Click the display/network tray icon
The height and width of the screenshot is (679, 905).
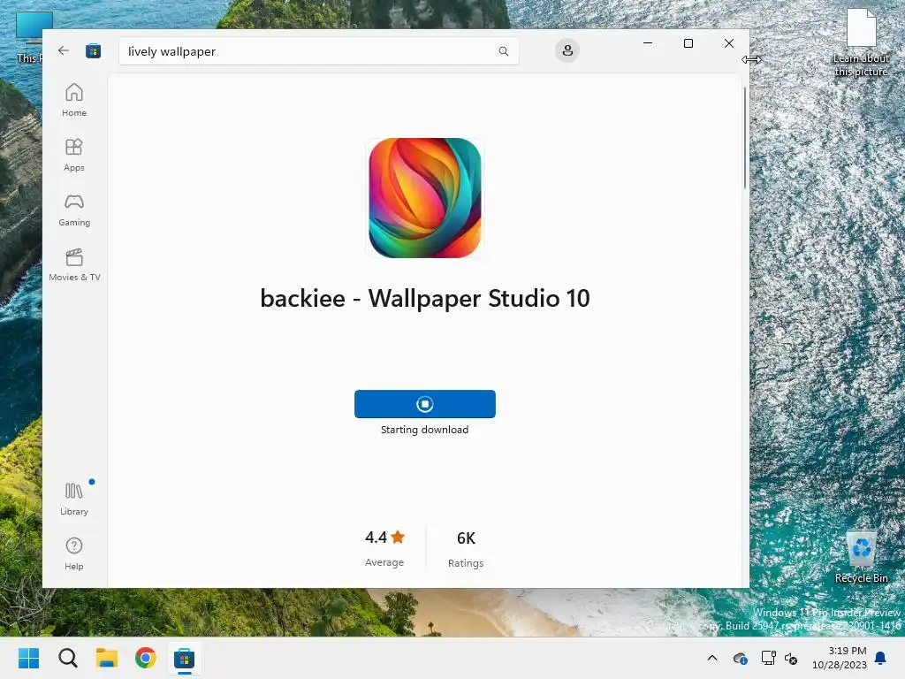tap(768, 658)
